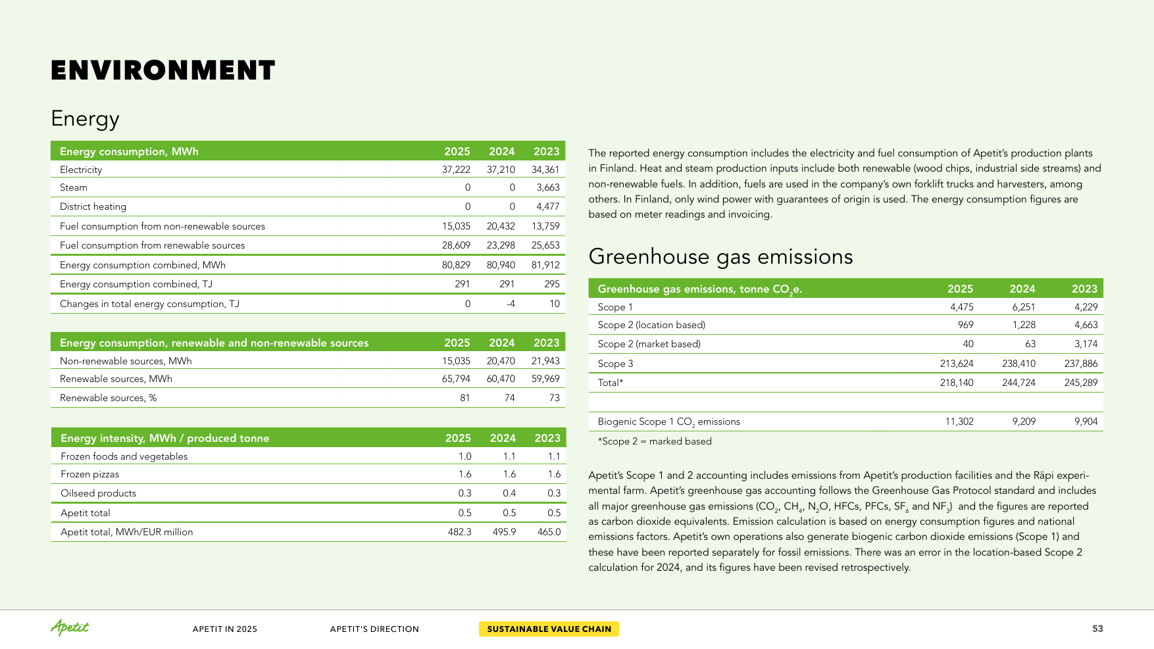The image size is (1154, 649).
Task: Select Scope 2 market based 2023 value 3,174
Action: (1086, 344)
